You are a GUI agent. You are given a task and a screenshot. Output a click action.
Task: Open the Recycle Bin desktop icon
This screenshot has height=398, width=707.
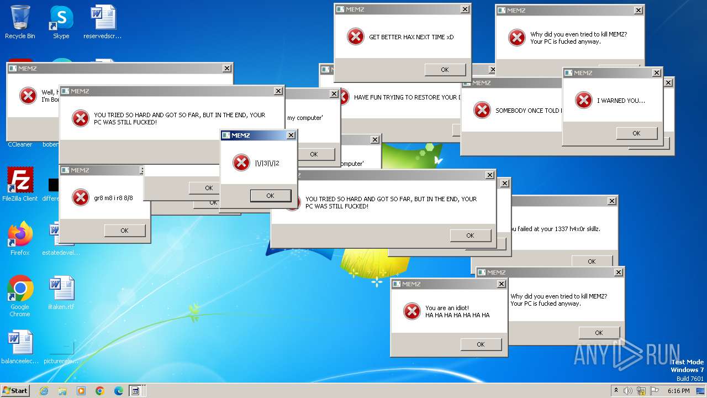pos(20,22)
